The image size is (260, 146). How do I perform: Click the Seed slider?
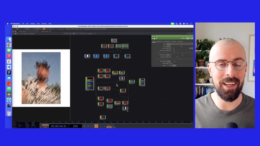point(182,46)
